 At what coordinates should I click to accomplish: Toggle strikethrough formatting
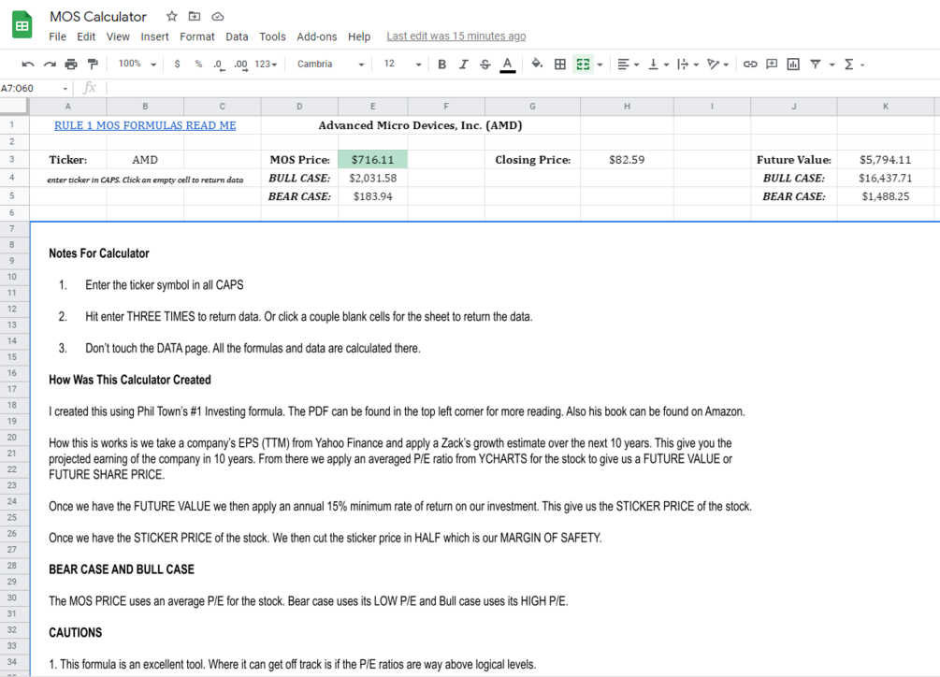click(x=485, y=65)
